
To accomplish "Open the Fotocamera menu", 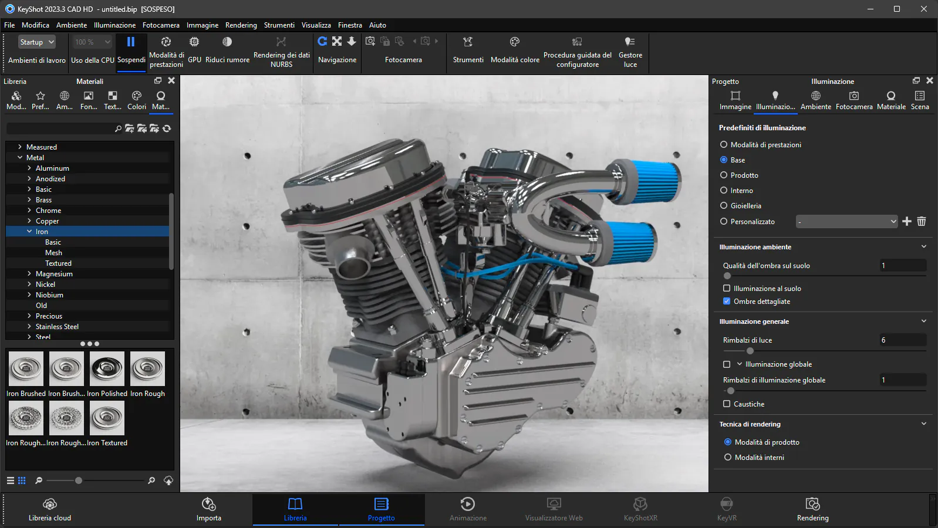I will pos(161,25).
